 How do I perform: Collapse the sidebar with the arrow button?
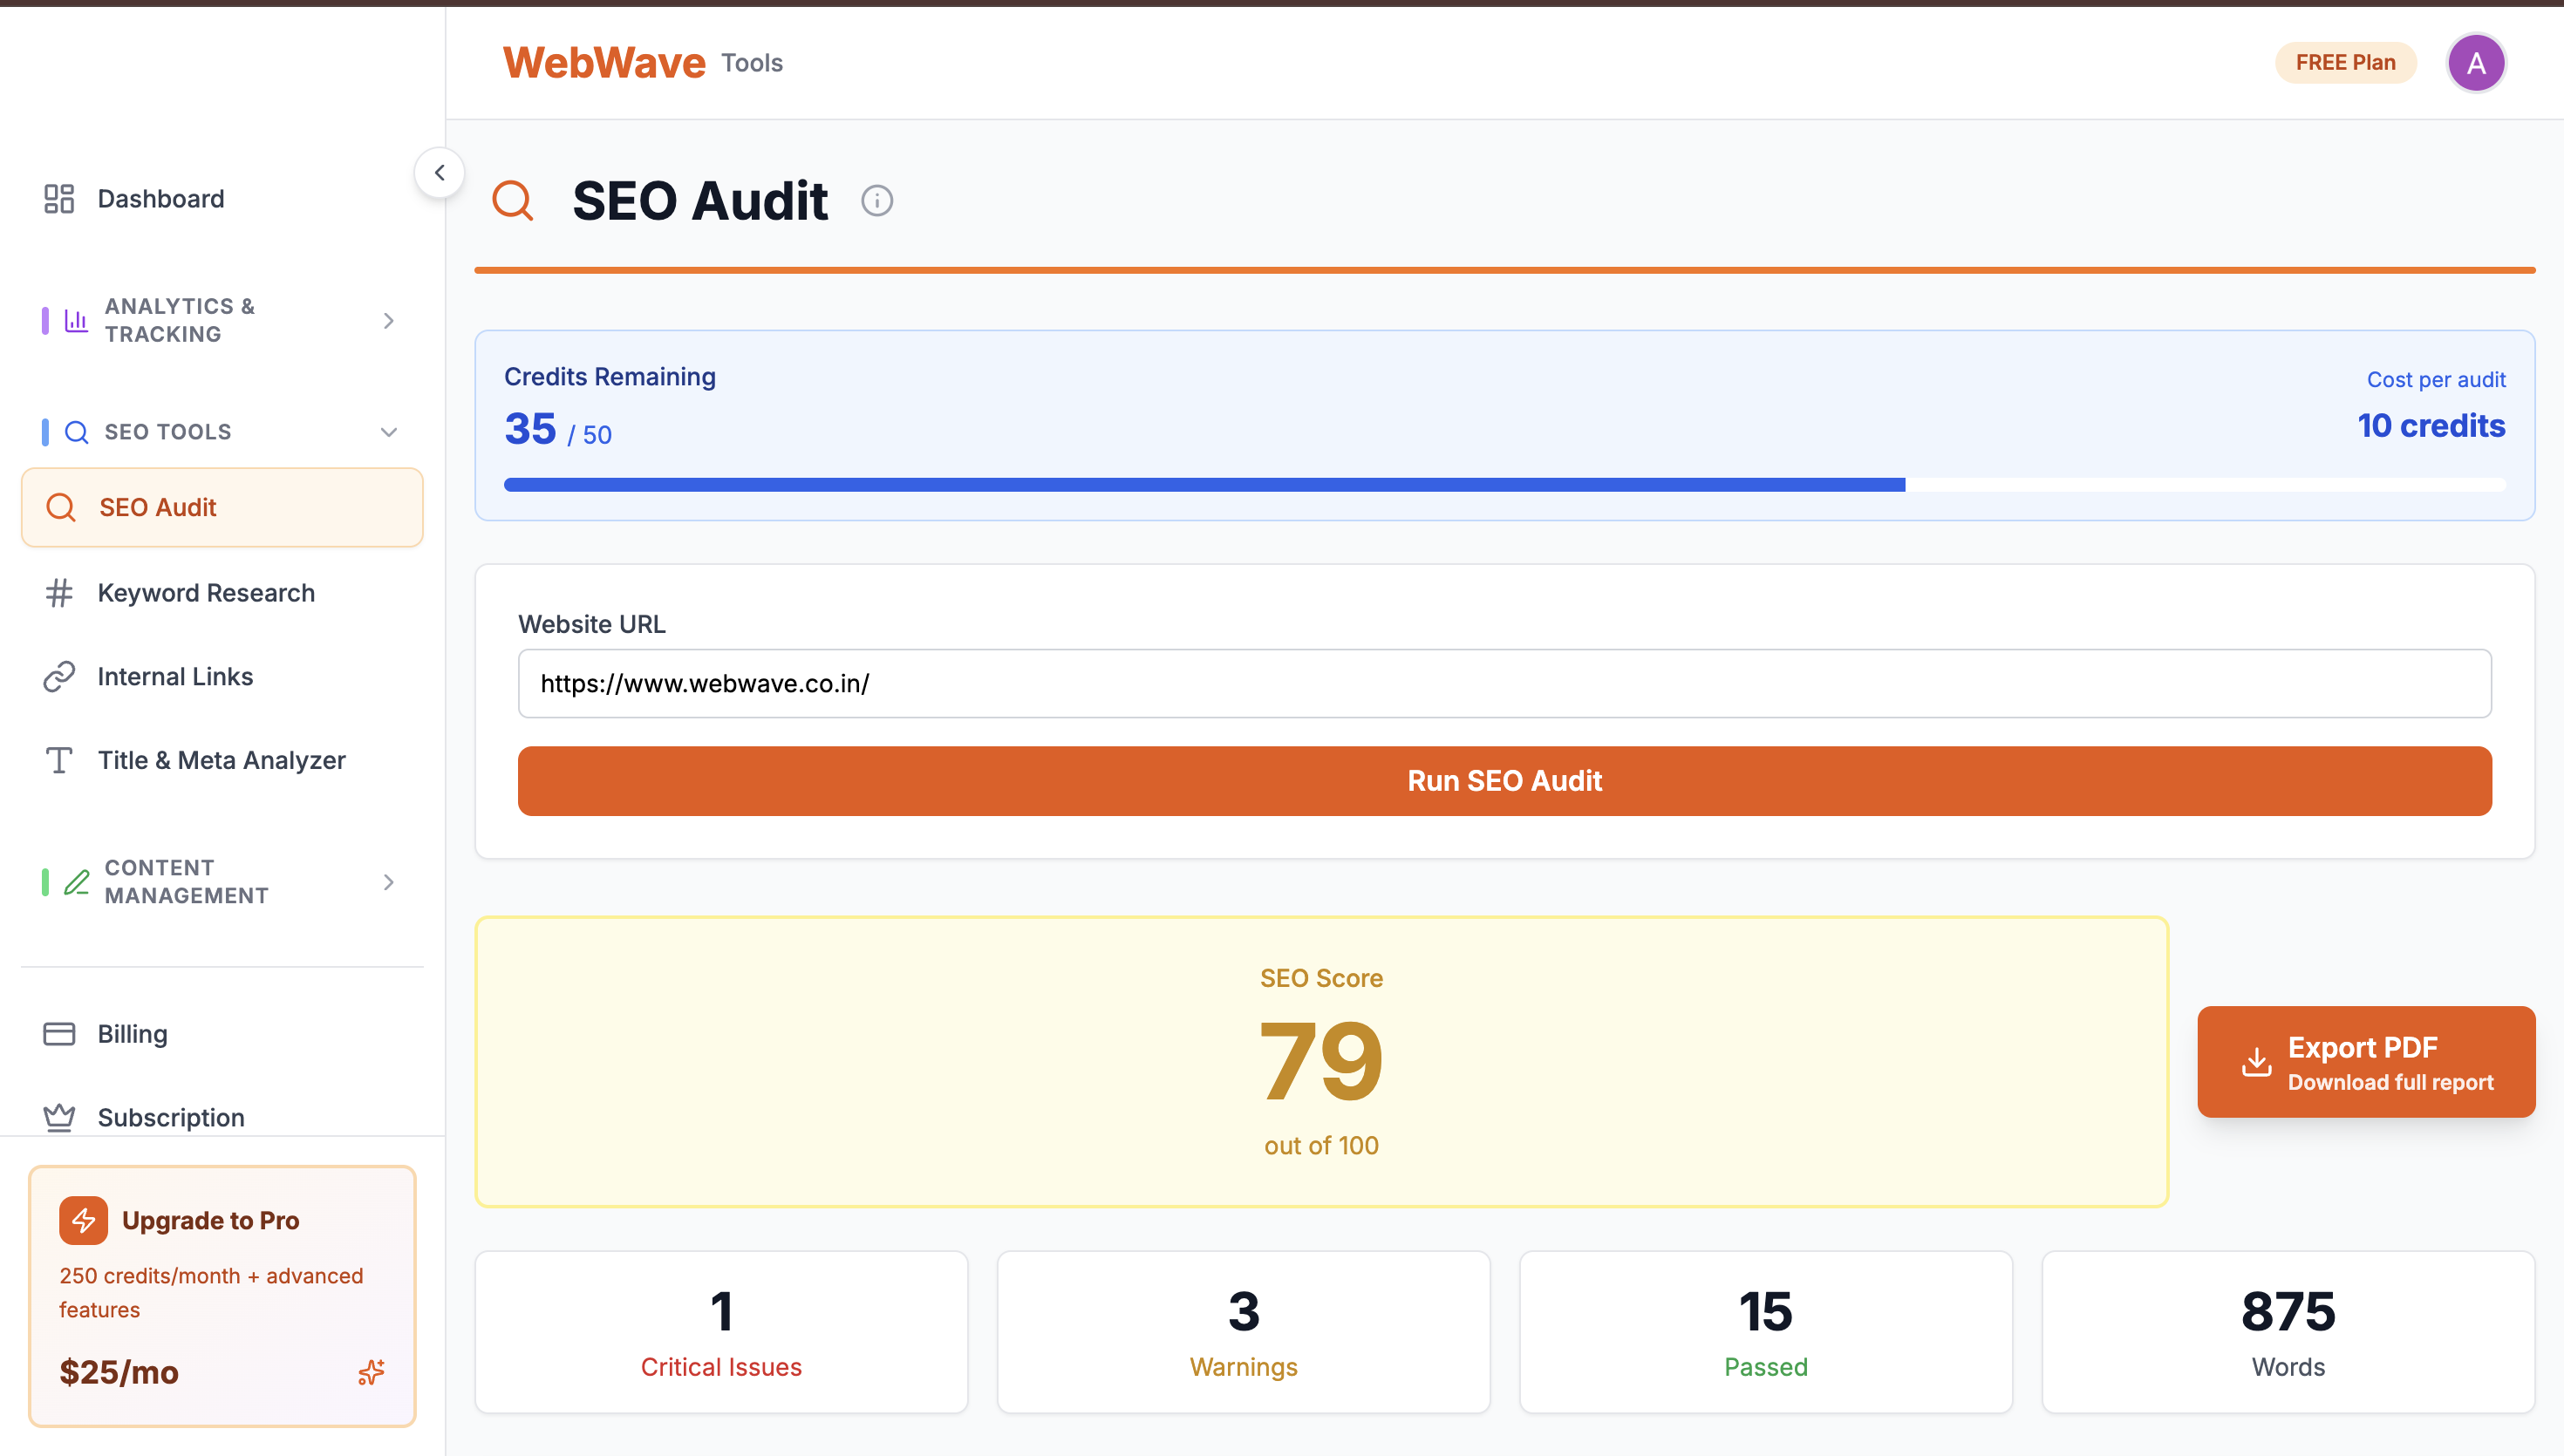click(x=439, y=172)
